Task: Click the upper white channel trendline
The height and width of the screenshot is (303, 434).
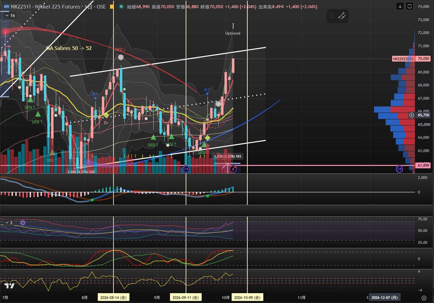Action: click(167, 62)
